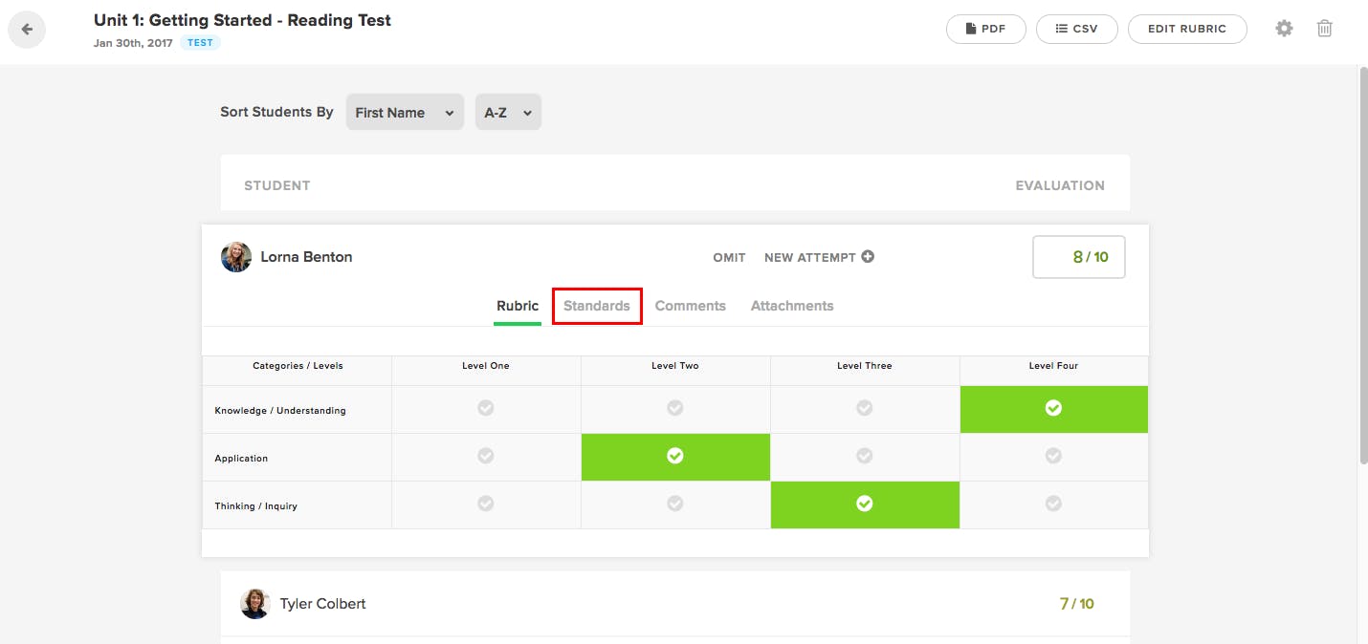The width and height of the screenshot is (1368, 644).
Task: Open the settings gear icon
Action: tap(1284, 29)
